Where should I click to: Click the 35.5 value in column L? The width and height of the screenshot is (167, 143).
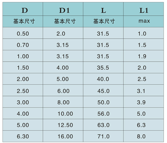pyautogui.click(x=103, y=68)
